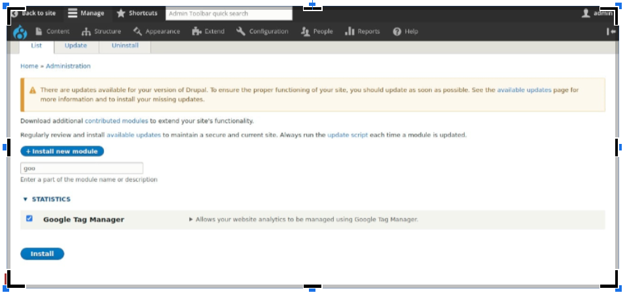Image resolution: width=627 pixels, height=297 pixels.
Task: Click the admin user avatar icon
Action: coord(586,13)
